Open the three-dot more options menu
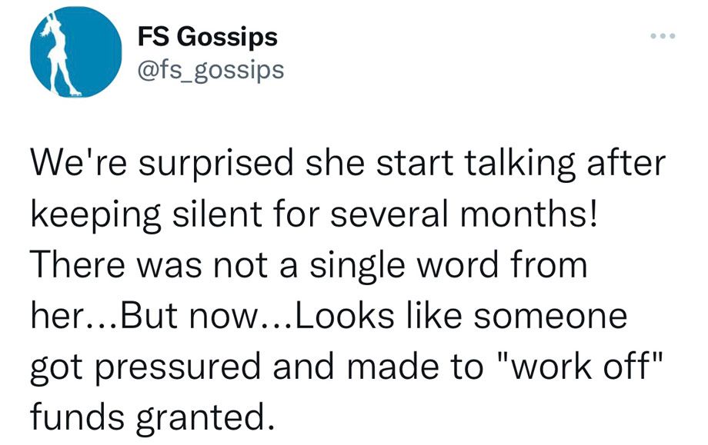The width and height of the screenshot is (708, 445). pyautogui.click(x=663, y=35)
